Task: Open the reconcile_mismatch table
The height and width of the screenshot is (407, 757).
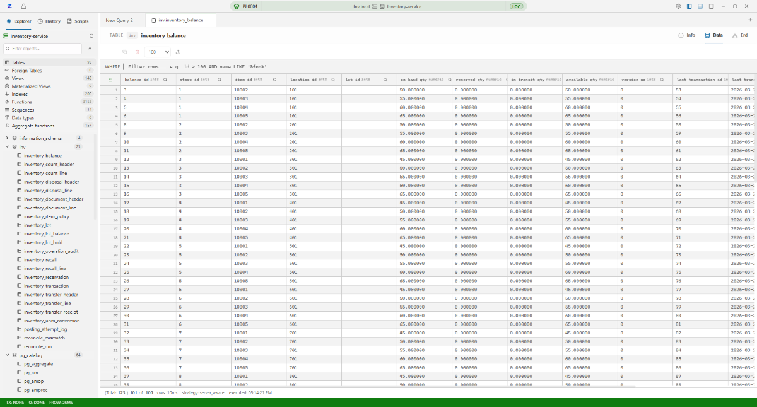Action: click(x=45, y=338)
